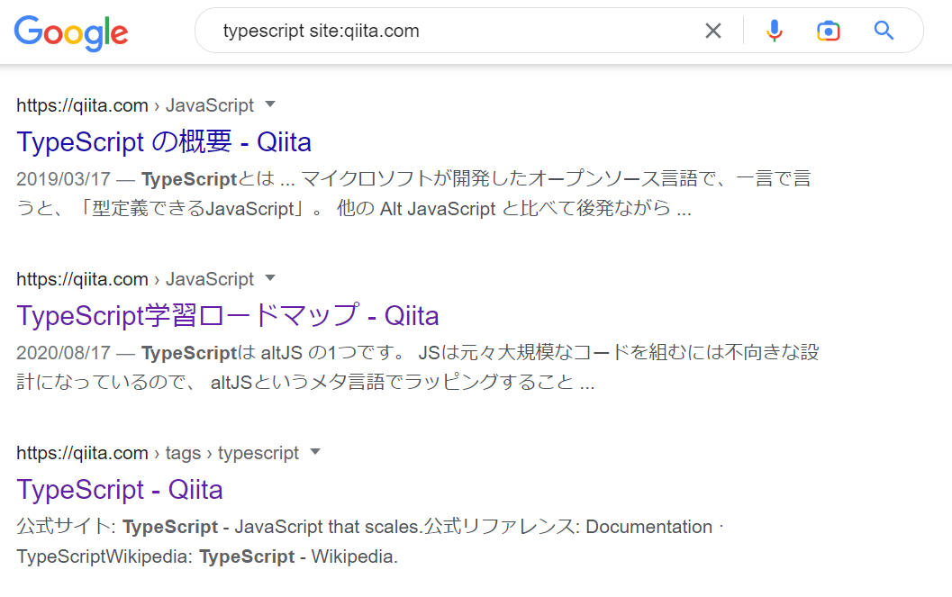Expand the arrow next to tags › typescript breadcrumb
The image size is (952, 597).
click(x=314, y=453)
